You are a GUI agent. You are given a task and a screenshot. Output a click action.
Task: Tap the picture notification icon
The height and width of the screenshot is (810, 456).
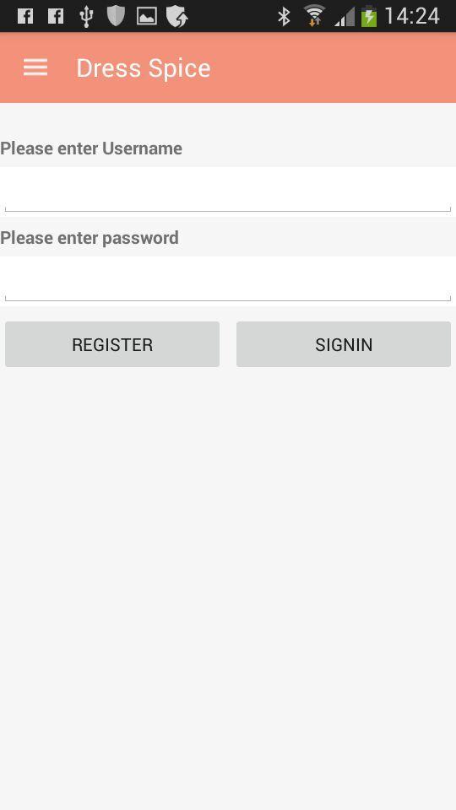pyautogui.click(x=147, y=17)
